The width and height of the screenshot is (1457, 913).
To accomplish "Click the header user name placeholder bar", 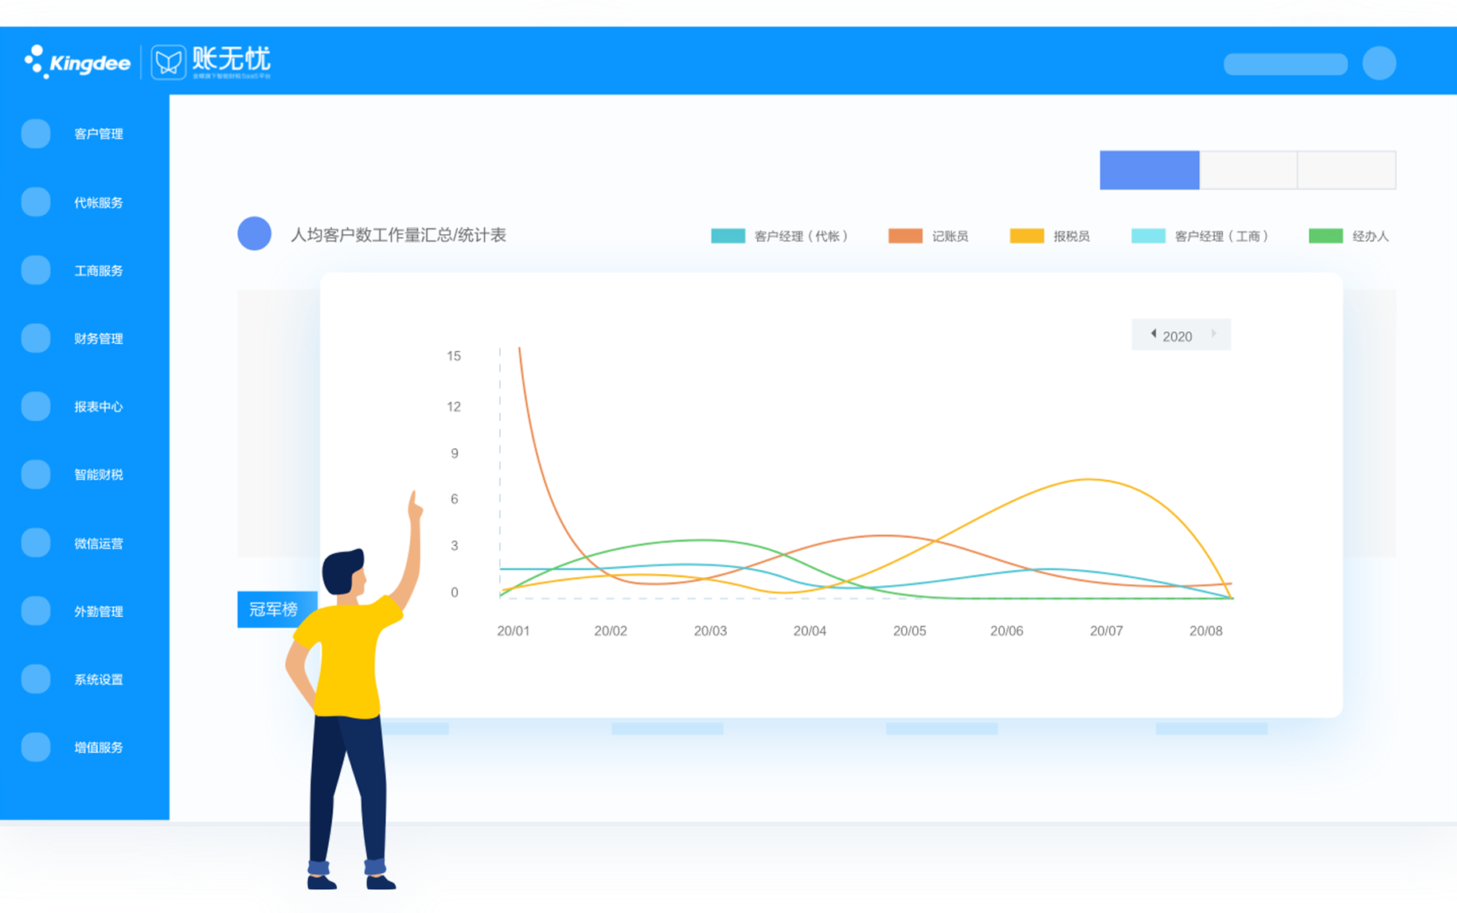I will (1285, 64).
